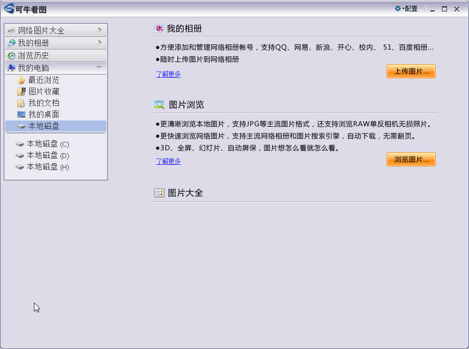Click the drive icon for 本地磁盘 (C)
The image size is (469, 349).
click(20, 144)
